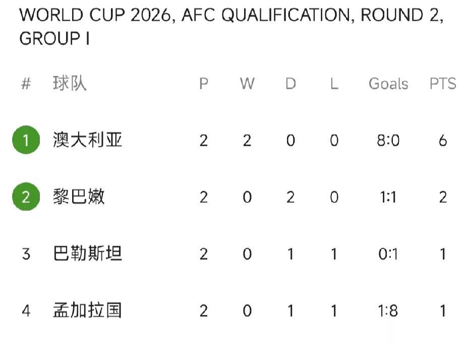
Task: Click the 8:0 goals value for 澳大利亚
Action: click(388, 140)
